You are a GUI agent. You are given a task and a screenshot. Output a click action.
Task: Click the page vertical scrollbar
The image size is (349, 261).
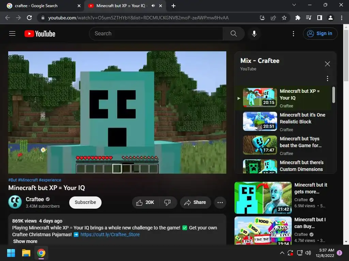tap(346, 55)
